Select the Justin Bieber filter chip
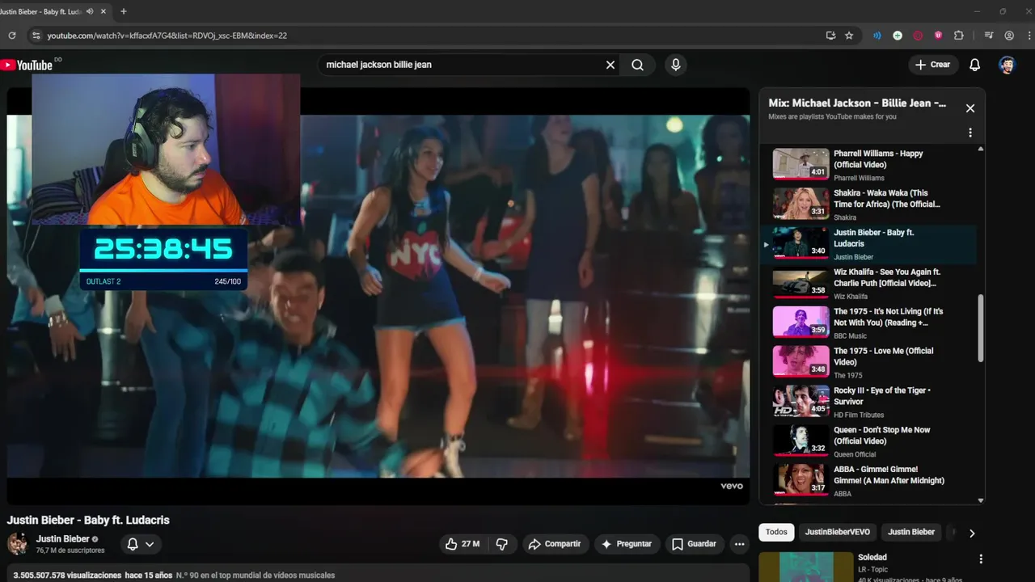The height and width of the screenshot is (582, 1035). coord(911,532)
